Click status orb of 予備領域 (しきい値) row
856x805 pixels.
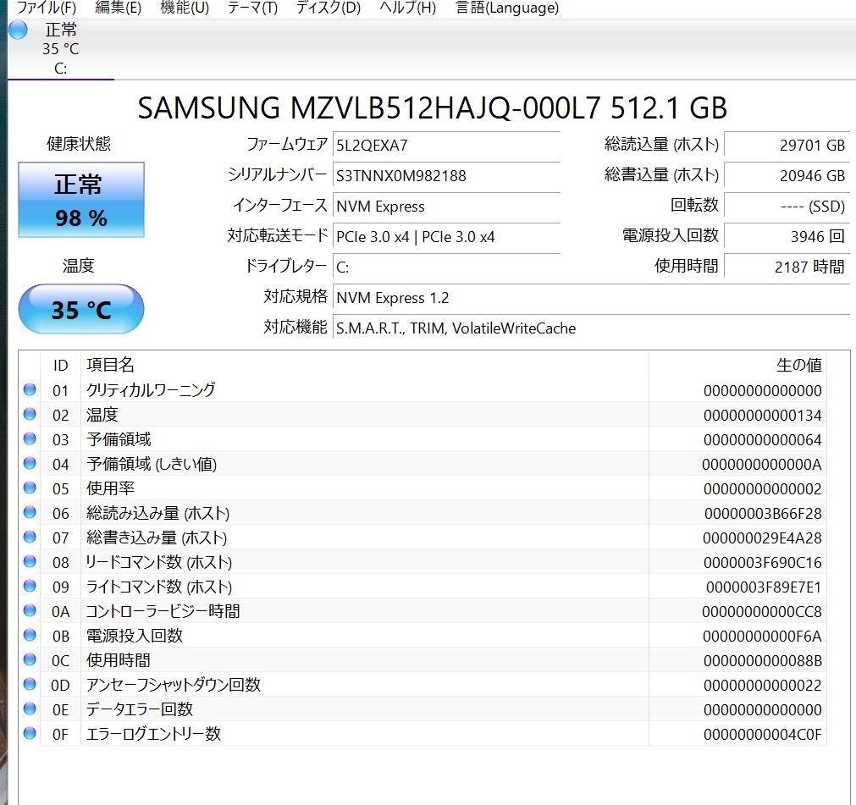click(x=30, y=463)
